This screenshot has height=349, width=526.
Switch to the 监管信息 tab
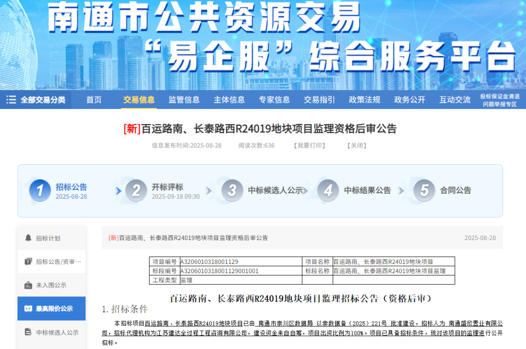[184, 100]
